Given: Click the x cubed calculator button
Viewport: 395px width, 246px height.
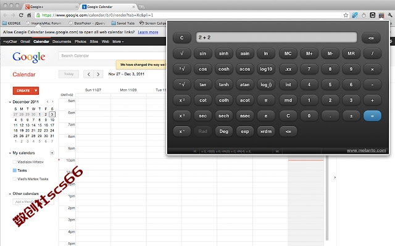Looking at the screenshot, I should pyautogui.click(x=182, y=116).
